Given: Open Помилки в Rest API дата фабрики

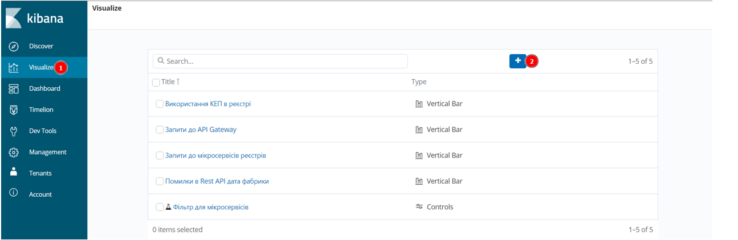Looking at the screenshot, I should coord(217,181).
